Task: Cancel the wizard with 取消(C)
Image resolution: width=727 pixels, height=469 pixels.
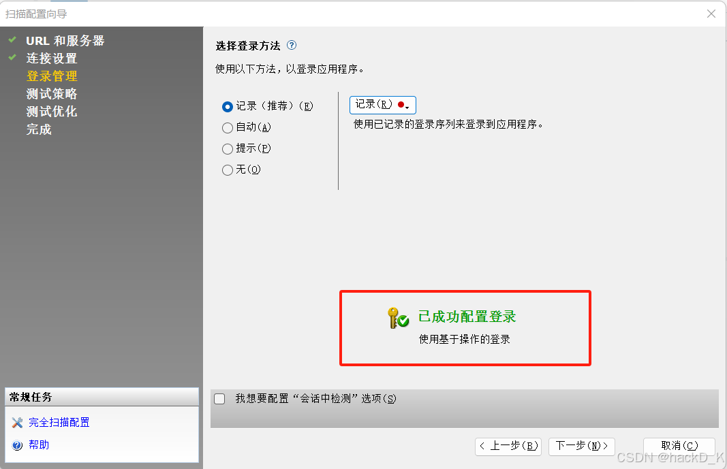Action: coord(679,447)
